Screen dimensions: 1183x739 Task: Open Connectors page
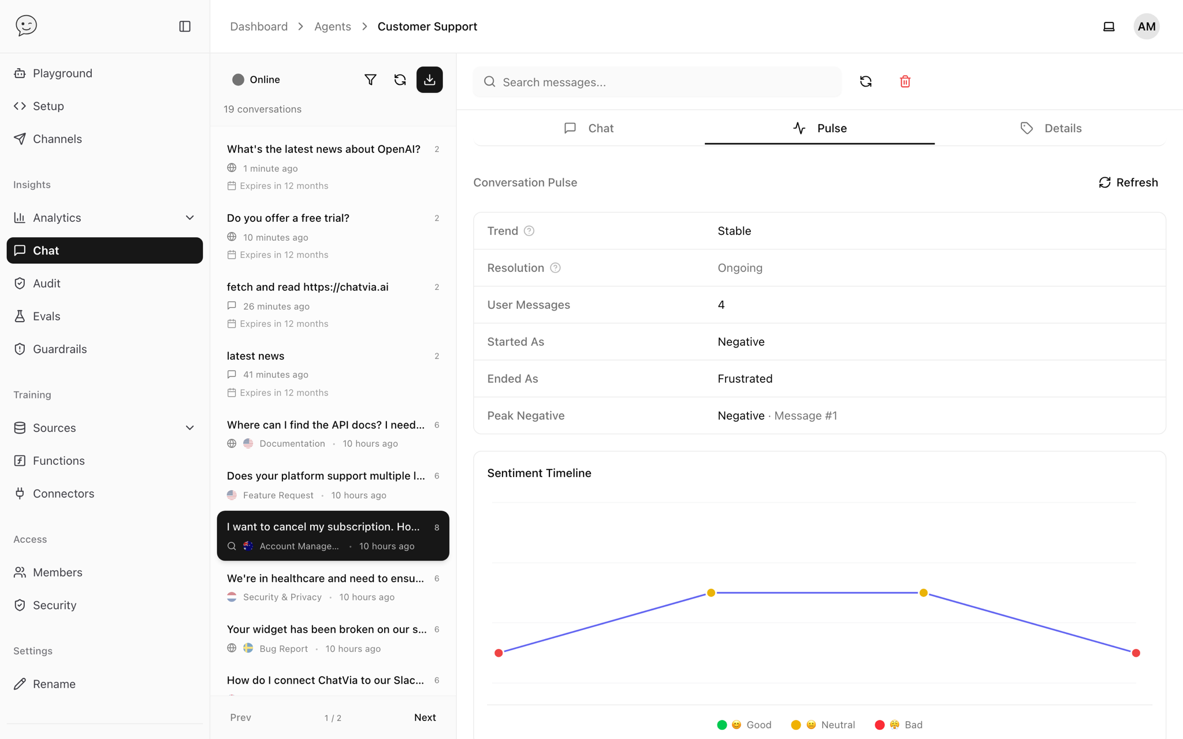[x=105, y=494]
